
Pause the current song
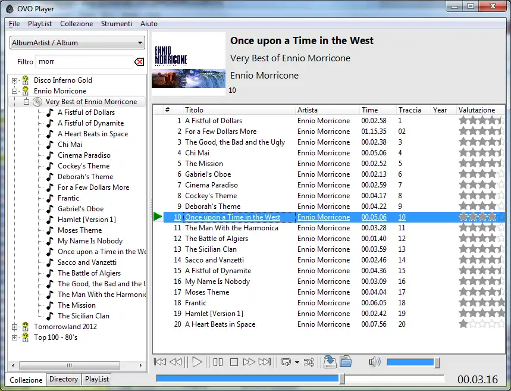pos(218,362)
